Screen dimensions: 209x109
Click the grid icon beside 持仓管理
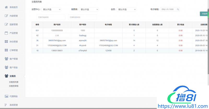click(6, 41)
